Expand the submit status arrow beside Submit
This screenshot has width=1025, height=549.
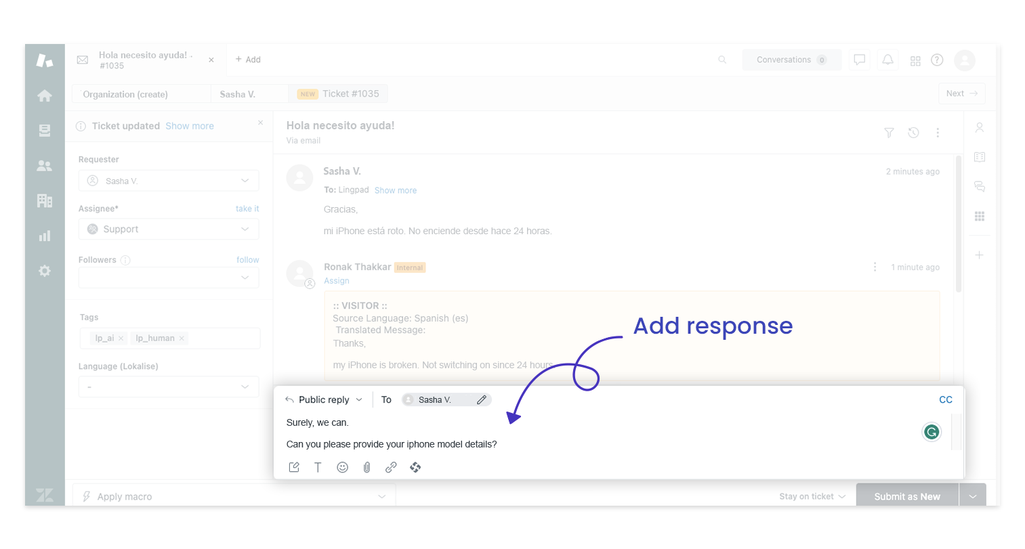[973, 496]
